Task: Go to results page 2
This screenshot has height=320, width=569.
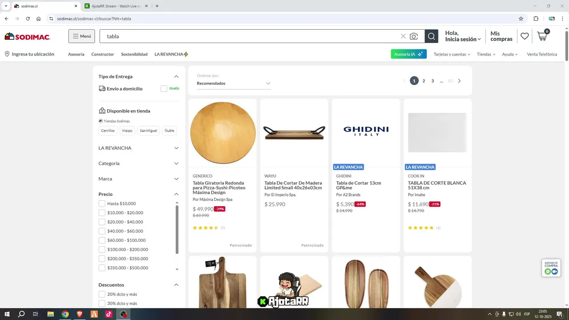Action: (x=424, y=81)
